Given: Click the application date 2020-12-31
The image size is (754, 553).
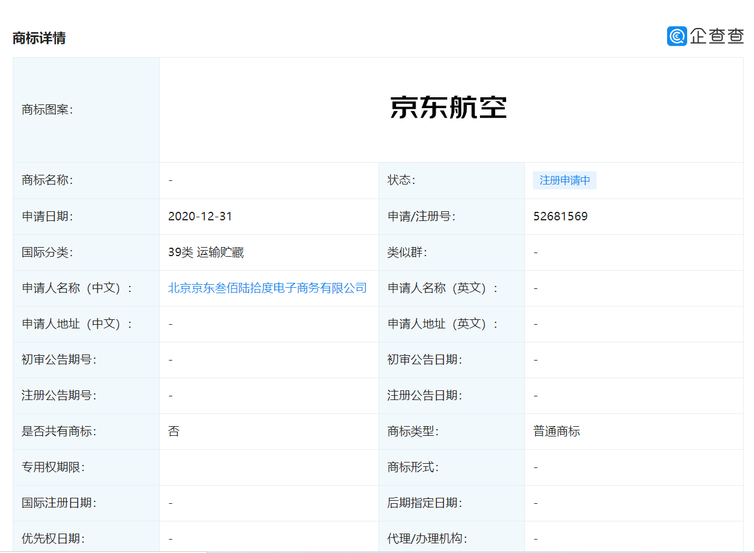Looking at the screenshot, I should tap(200, 217).
